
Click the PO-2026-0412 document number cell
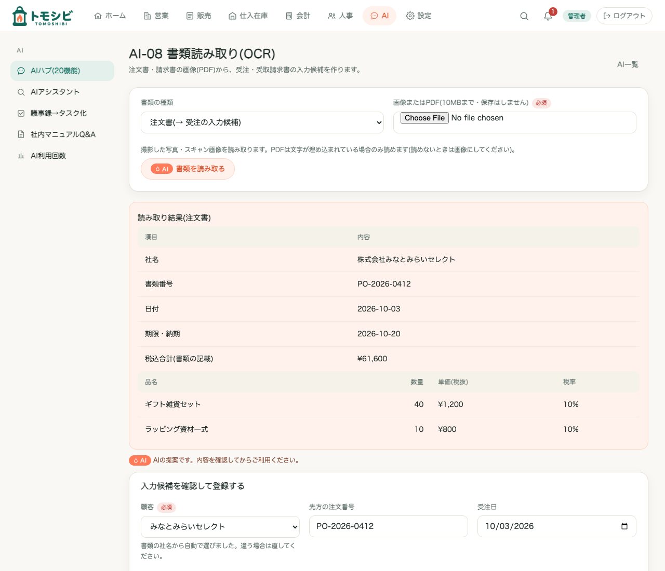pyautogui.click(x=384, y=284)
